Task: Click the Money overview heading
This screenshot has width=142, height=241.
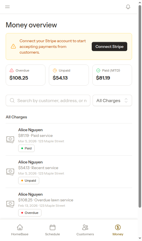Action: (x=31, y=25)
